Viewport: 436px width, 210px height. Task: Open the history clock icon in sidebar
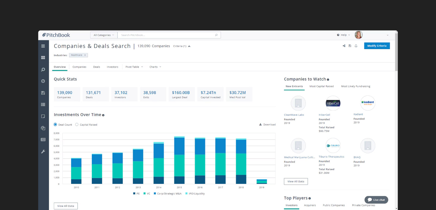click(x=43, y=81)
